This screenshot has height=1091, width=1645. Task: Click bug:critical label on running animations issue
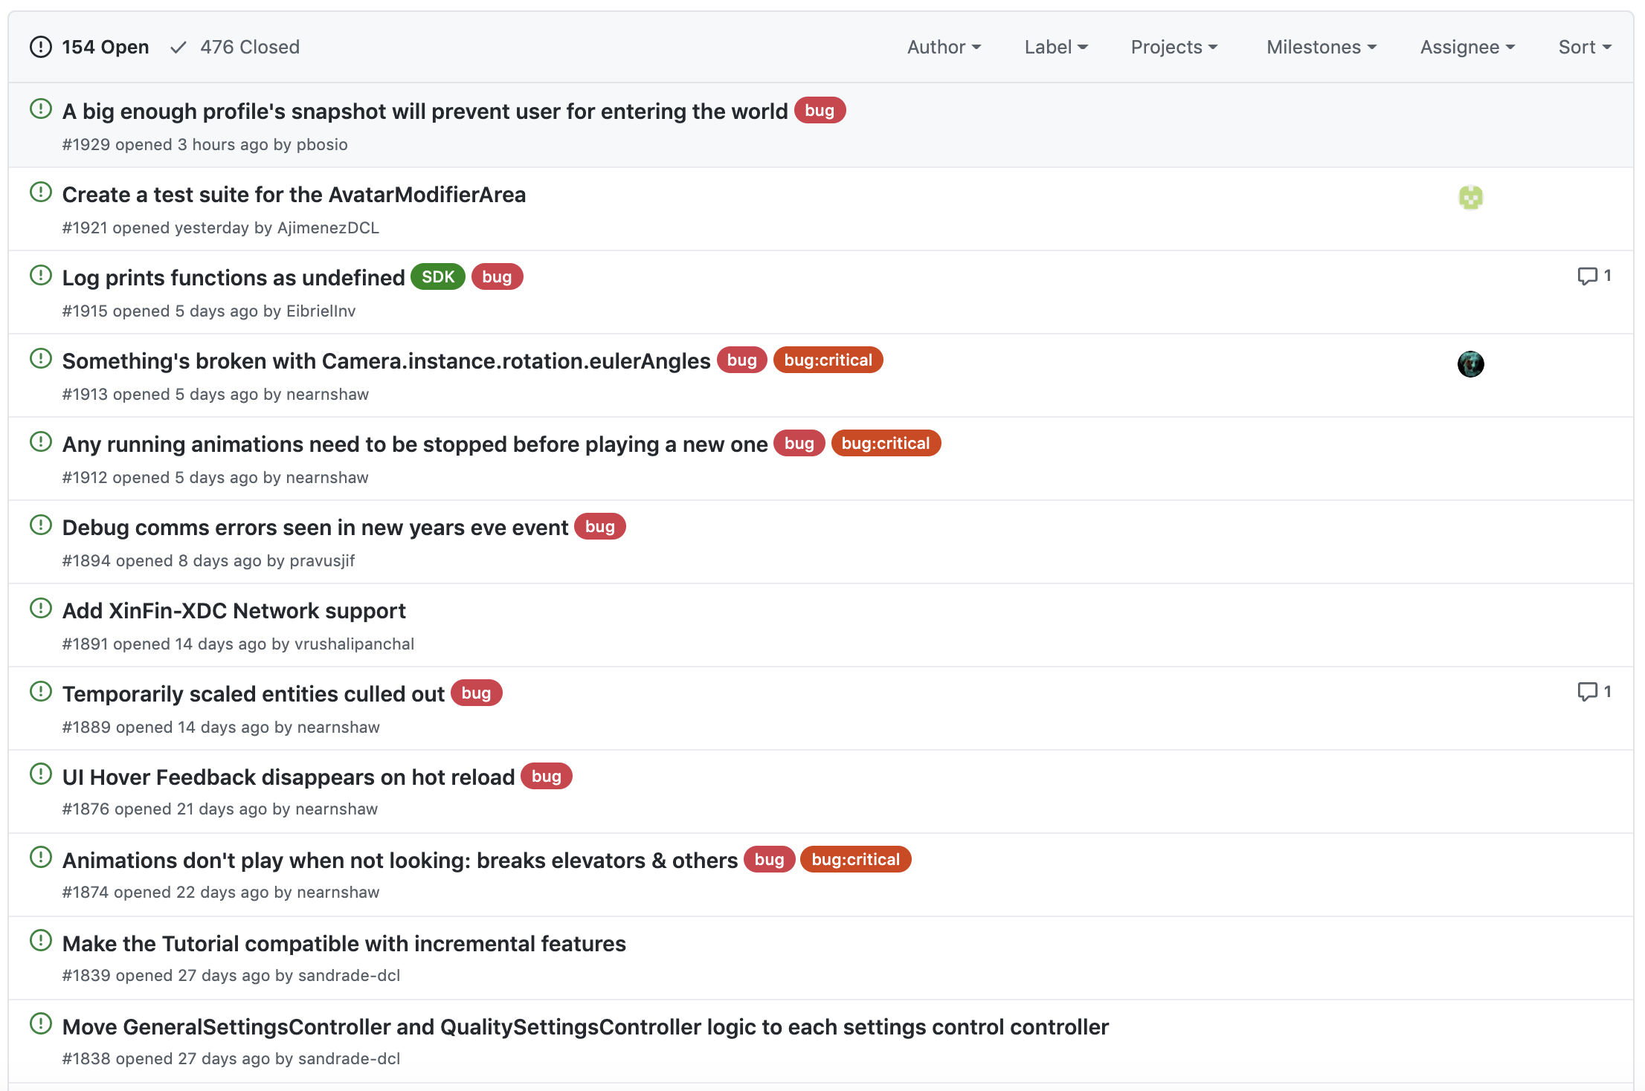click(885, 444)
